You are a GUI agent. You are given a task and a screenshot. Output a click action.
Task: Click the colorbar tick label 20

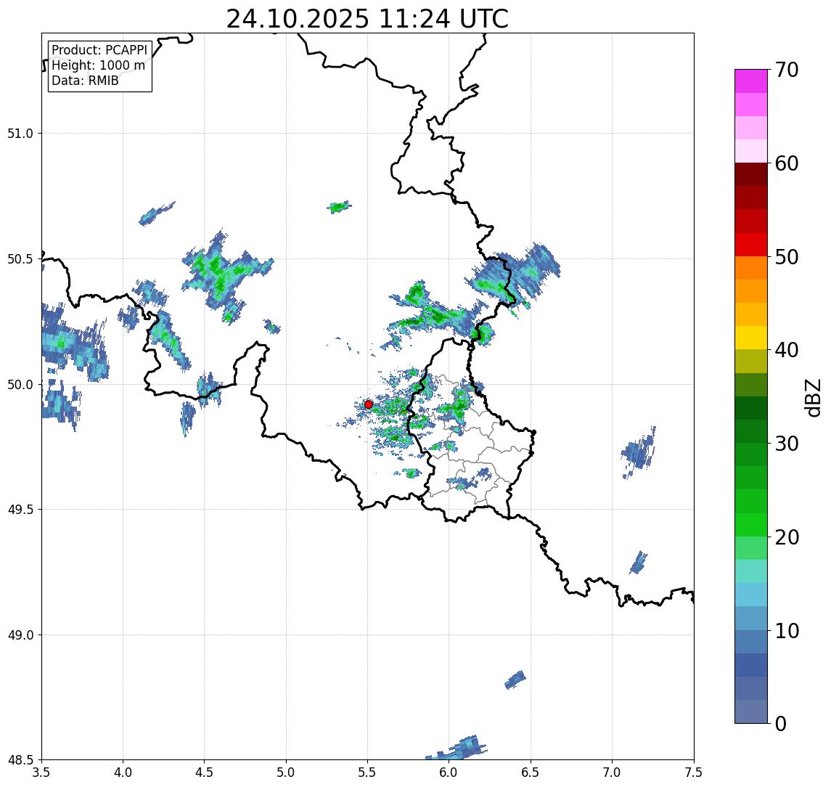tap(787, 537)
